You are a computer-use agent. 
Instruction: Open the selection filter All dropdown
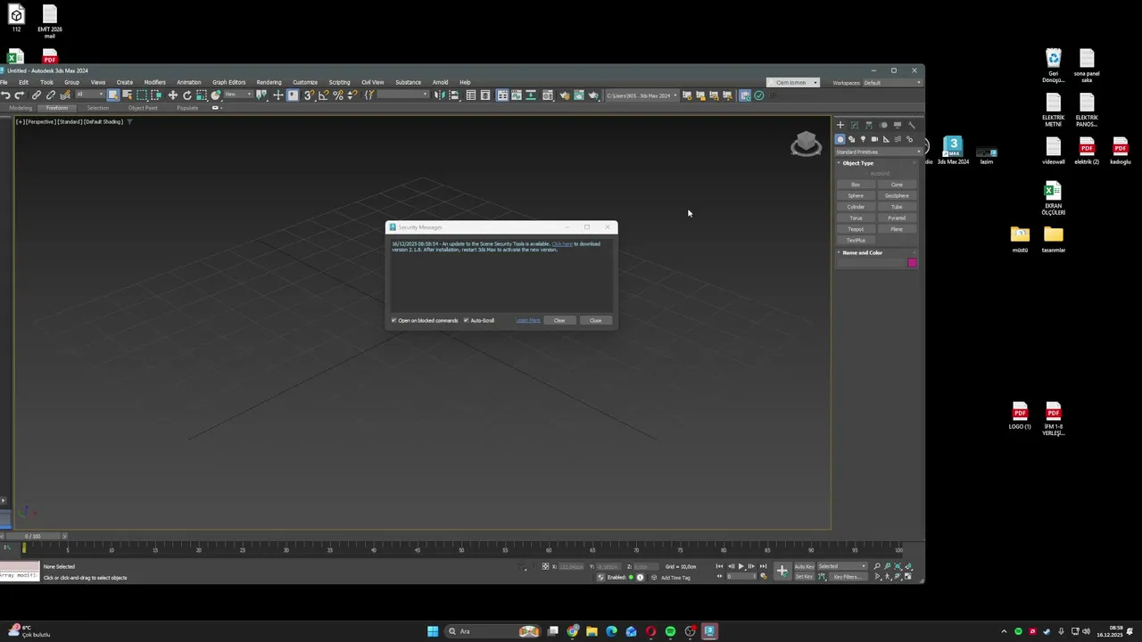point(90,95)
